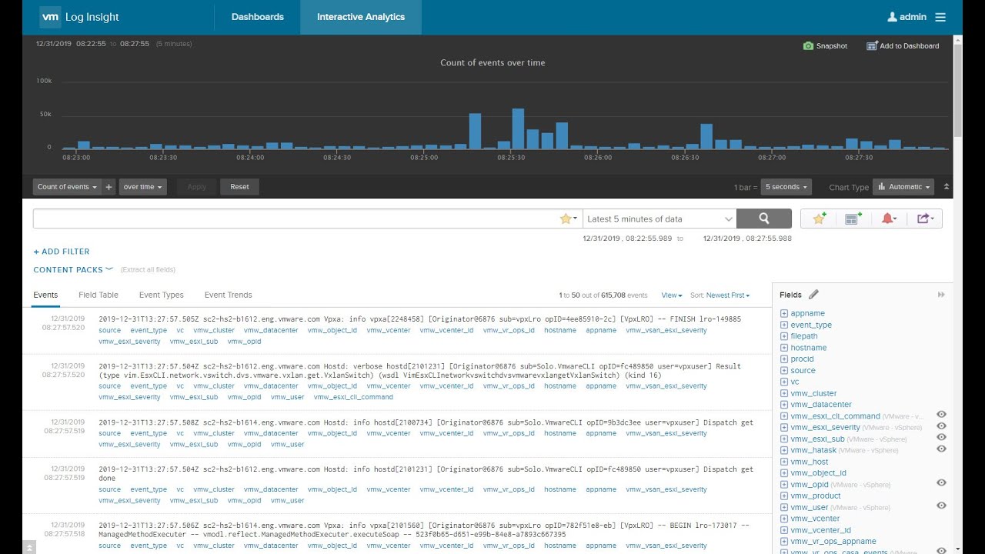Open the alerts bell icon
985x554 pixels.
(x=888, y=219)
